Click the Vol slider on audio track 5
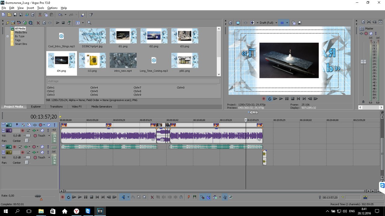 (28, 136)
